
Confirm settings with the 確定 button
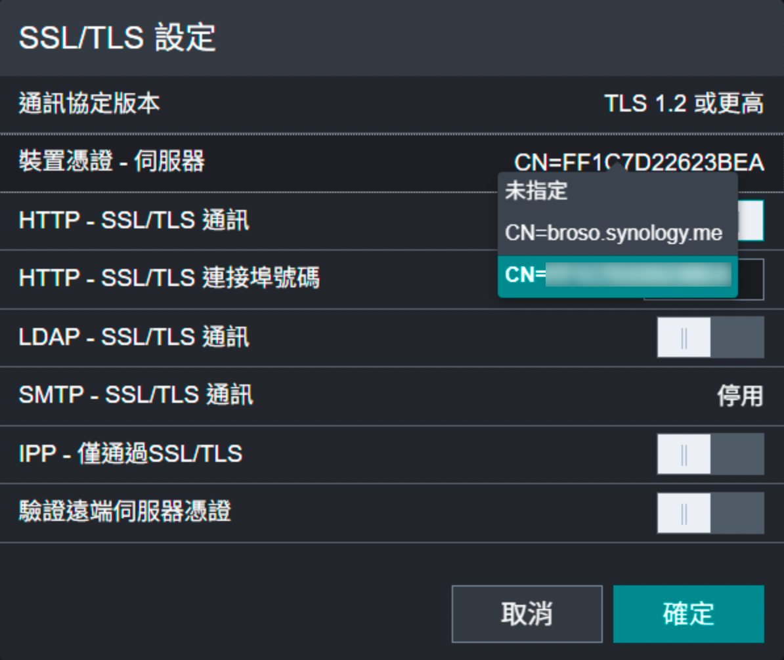tap(688, 613)
